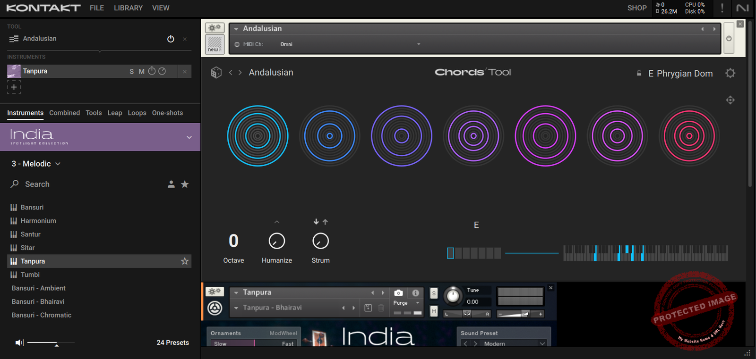The image size is (756, 359).
Task: Open the FILE menu
Action: pos(97,8)
